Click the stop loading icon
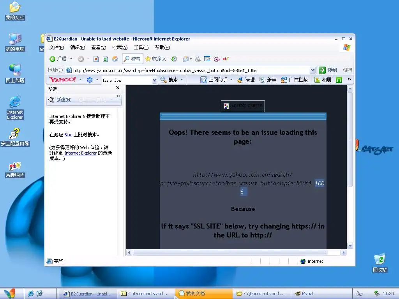Viewport: 399px width, 299px height. pos(96,59)
